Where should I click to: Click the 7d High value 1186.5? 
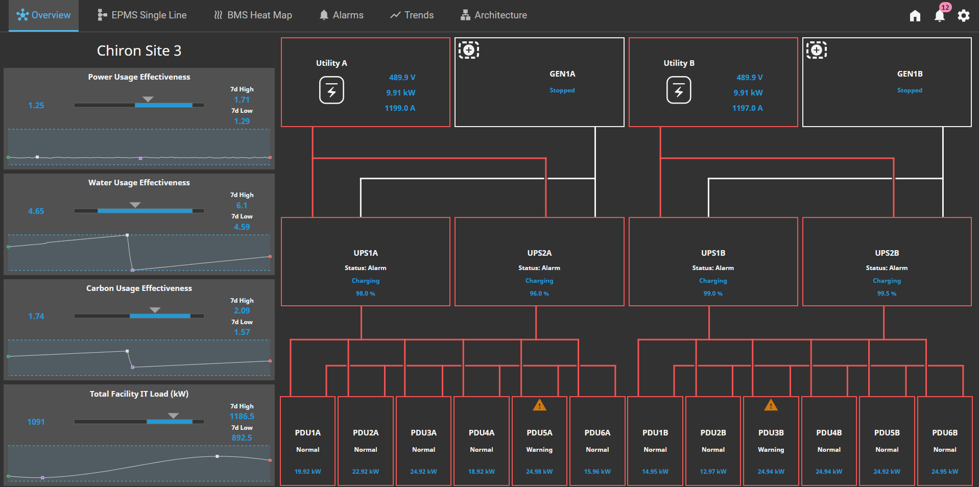point(242,416)
